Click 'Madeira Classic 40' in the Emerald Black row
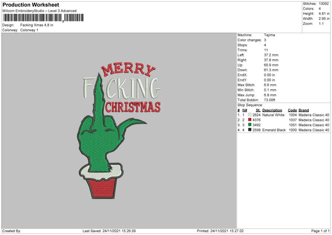Image resolution: width=332 pixels, height=235 pixels. pyautogui.click(x=314, y=130)
